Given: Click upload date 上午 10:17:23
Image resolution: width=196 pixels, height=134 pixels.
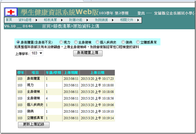Looking at the screenshot, I should point(97,79).
